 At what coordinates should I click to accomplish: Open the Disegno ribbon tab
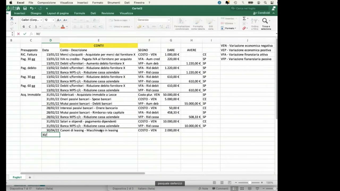tap(36, 13)
